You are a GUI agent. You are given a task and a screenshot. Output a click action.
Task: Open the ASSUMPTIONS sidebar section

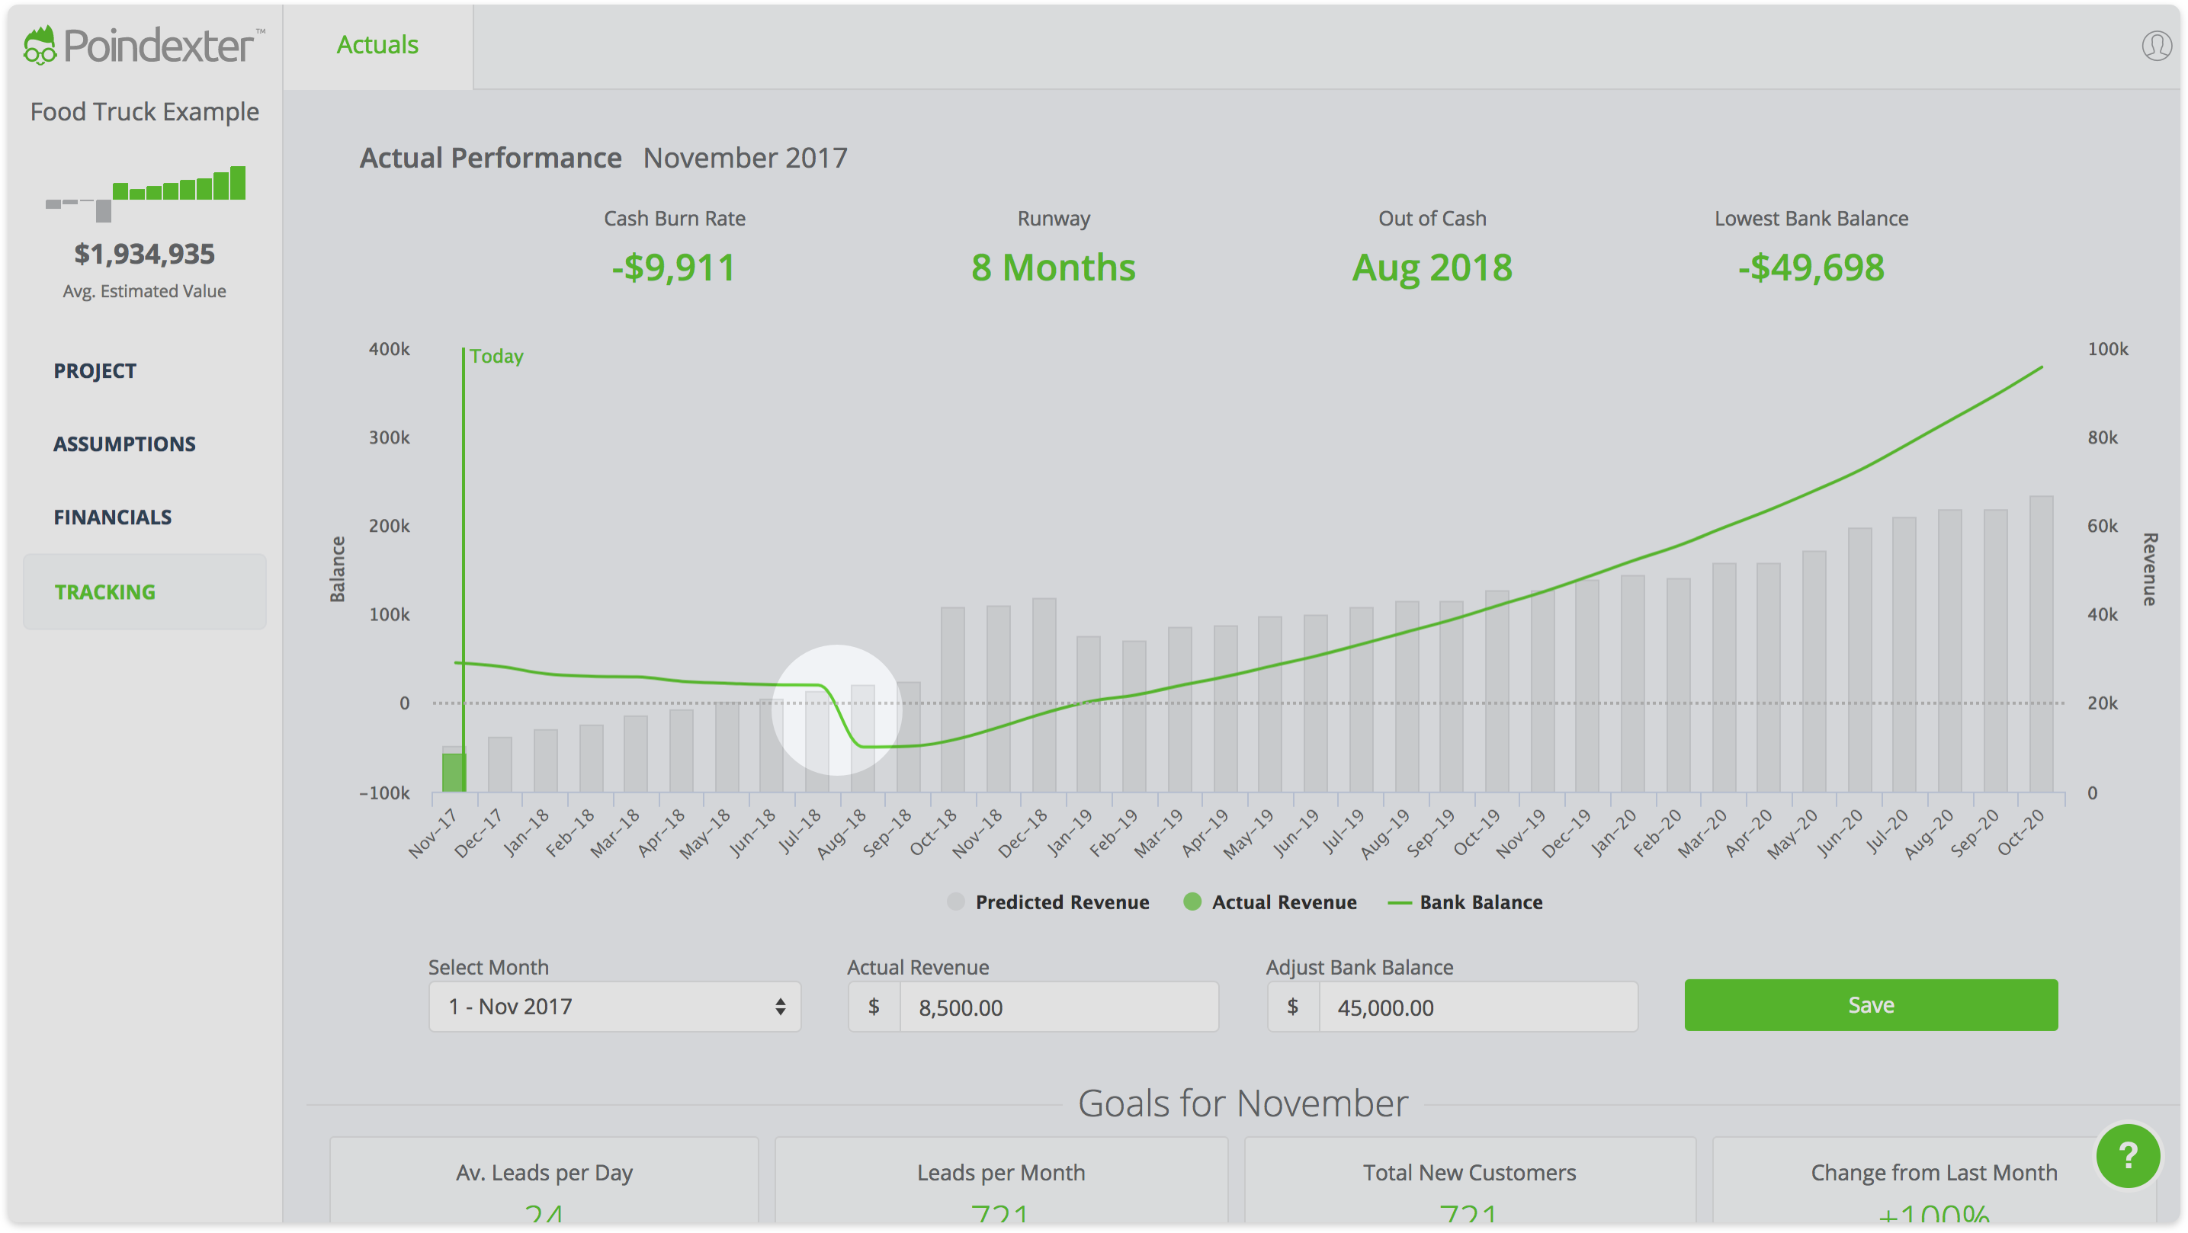coord(124,444)
